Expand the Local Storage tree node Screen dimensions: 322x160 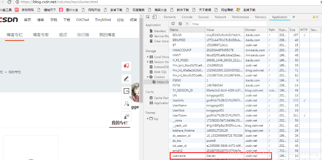tap(148, 57)
